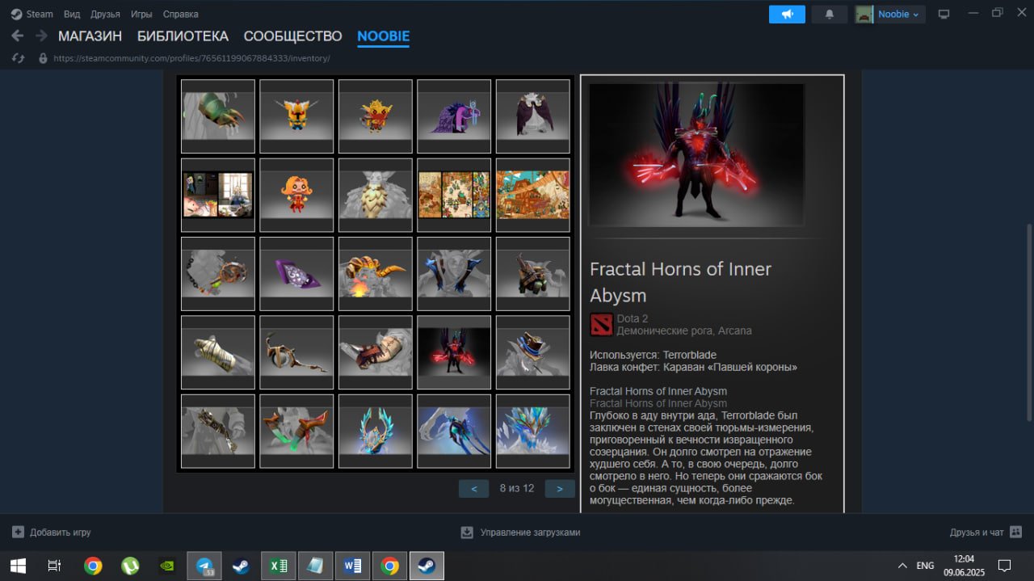Go back with the left arrow
1034x581 pixels.
18,36
